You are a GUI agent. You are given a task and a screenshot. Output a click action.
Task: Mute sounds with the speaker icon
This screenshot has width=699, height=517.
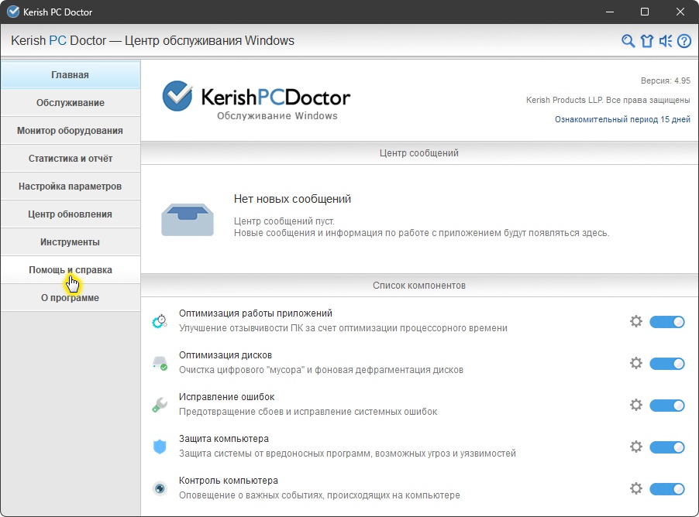point(666,41)
